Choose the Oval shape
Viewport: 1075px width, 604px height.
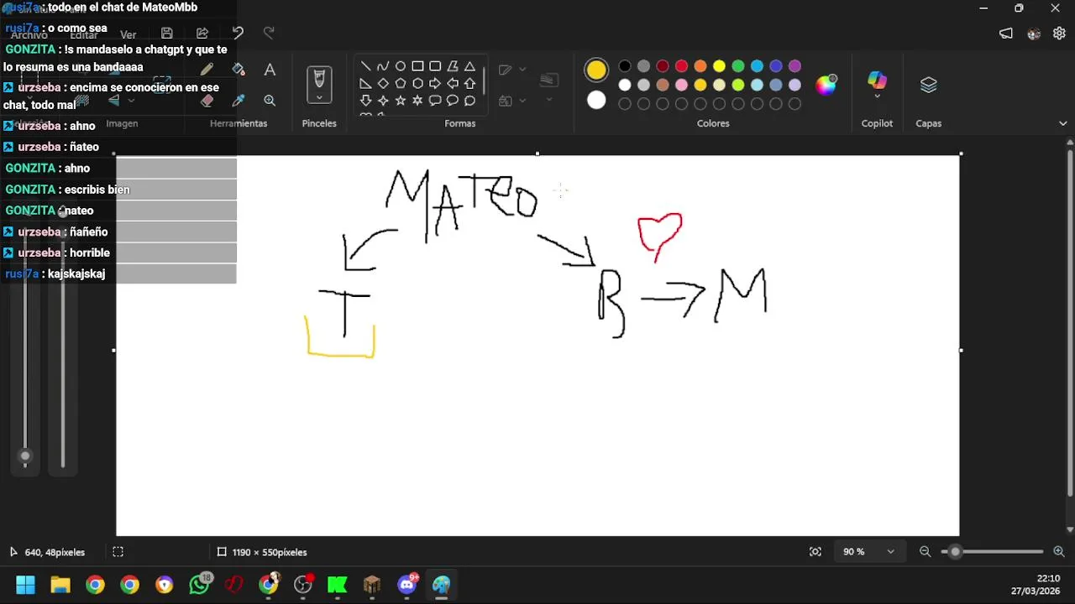[401, 66]
